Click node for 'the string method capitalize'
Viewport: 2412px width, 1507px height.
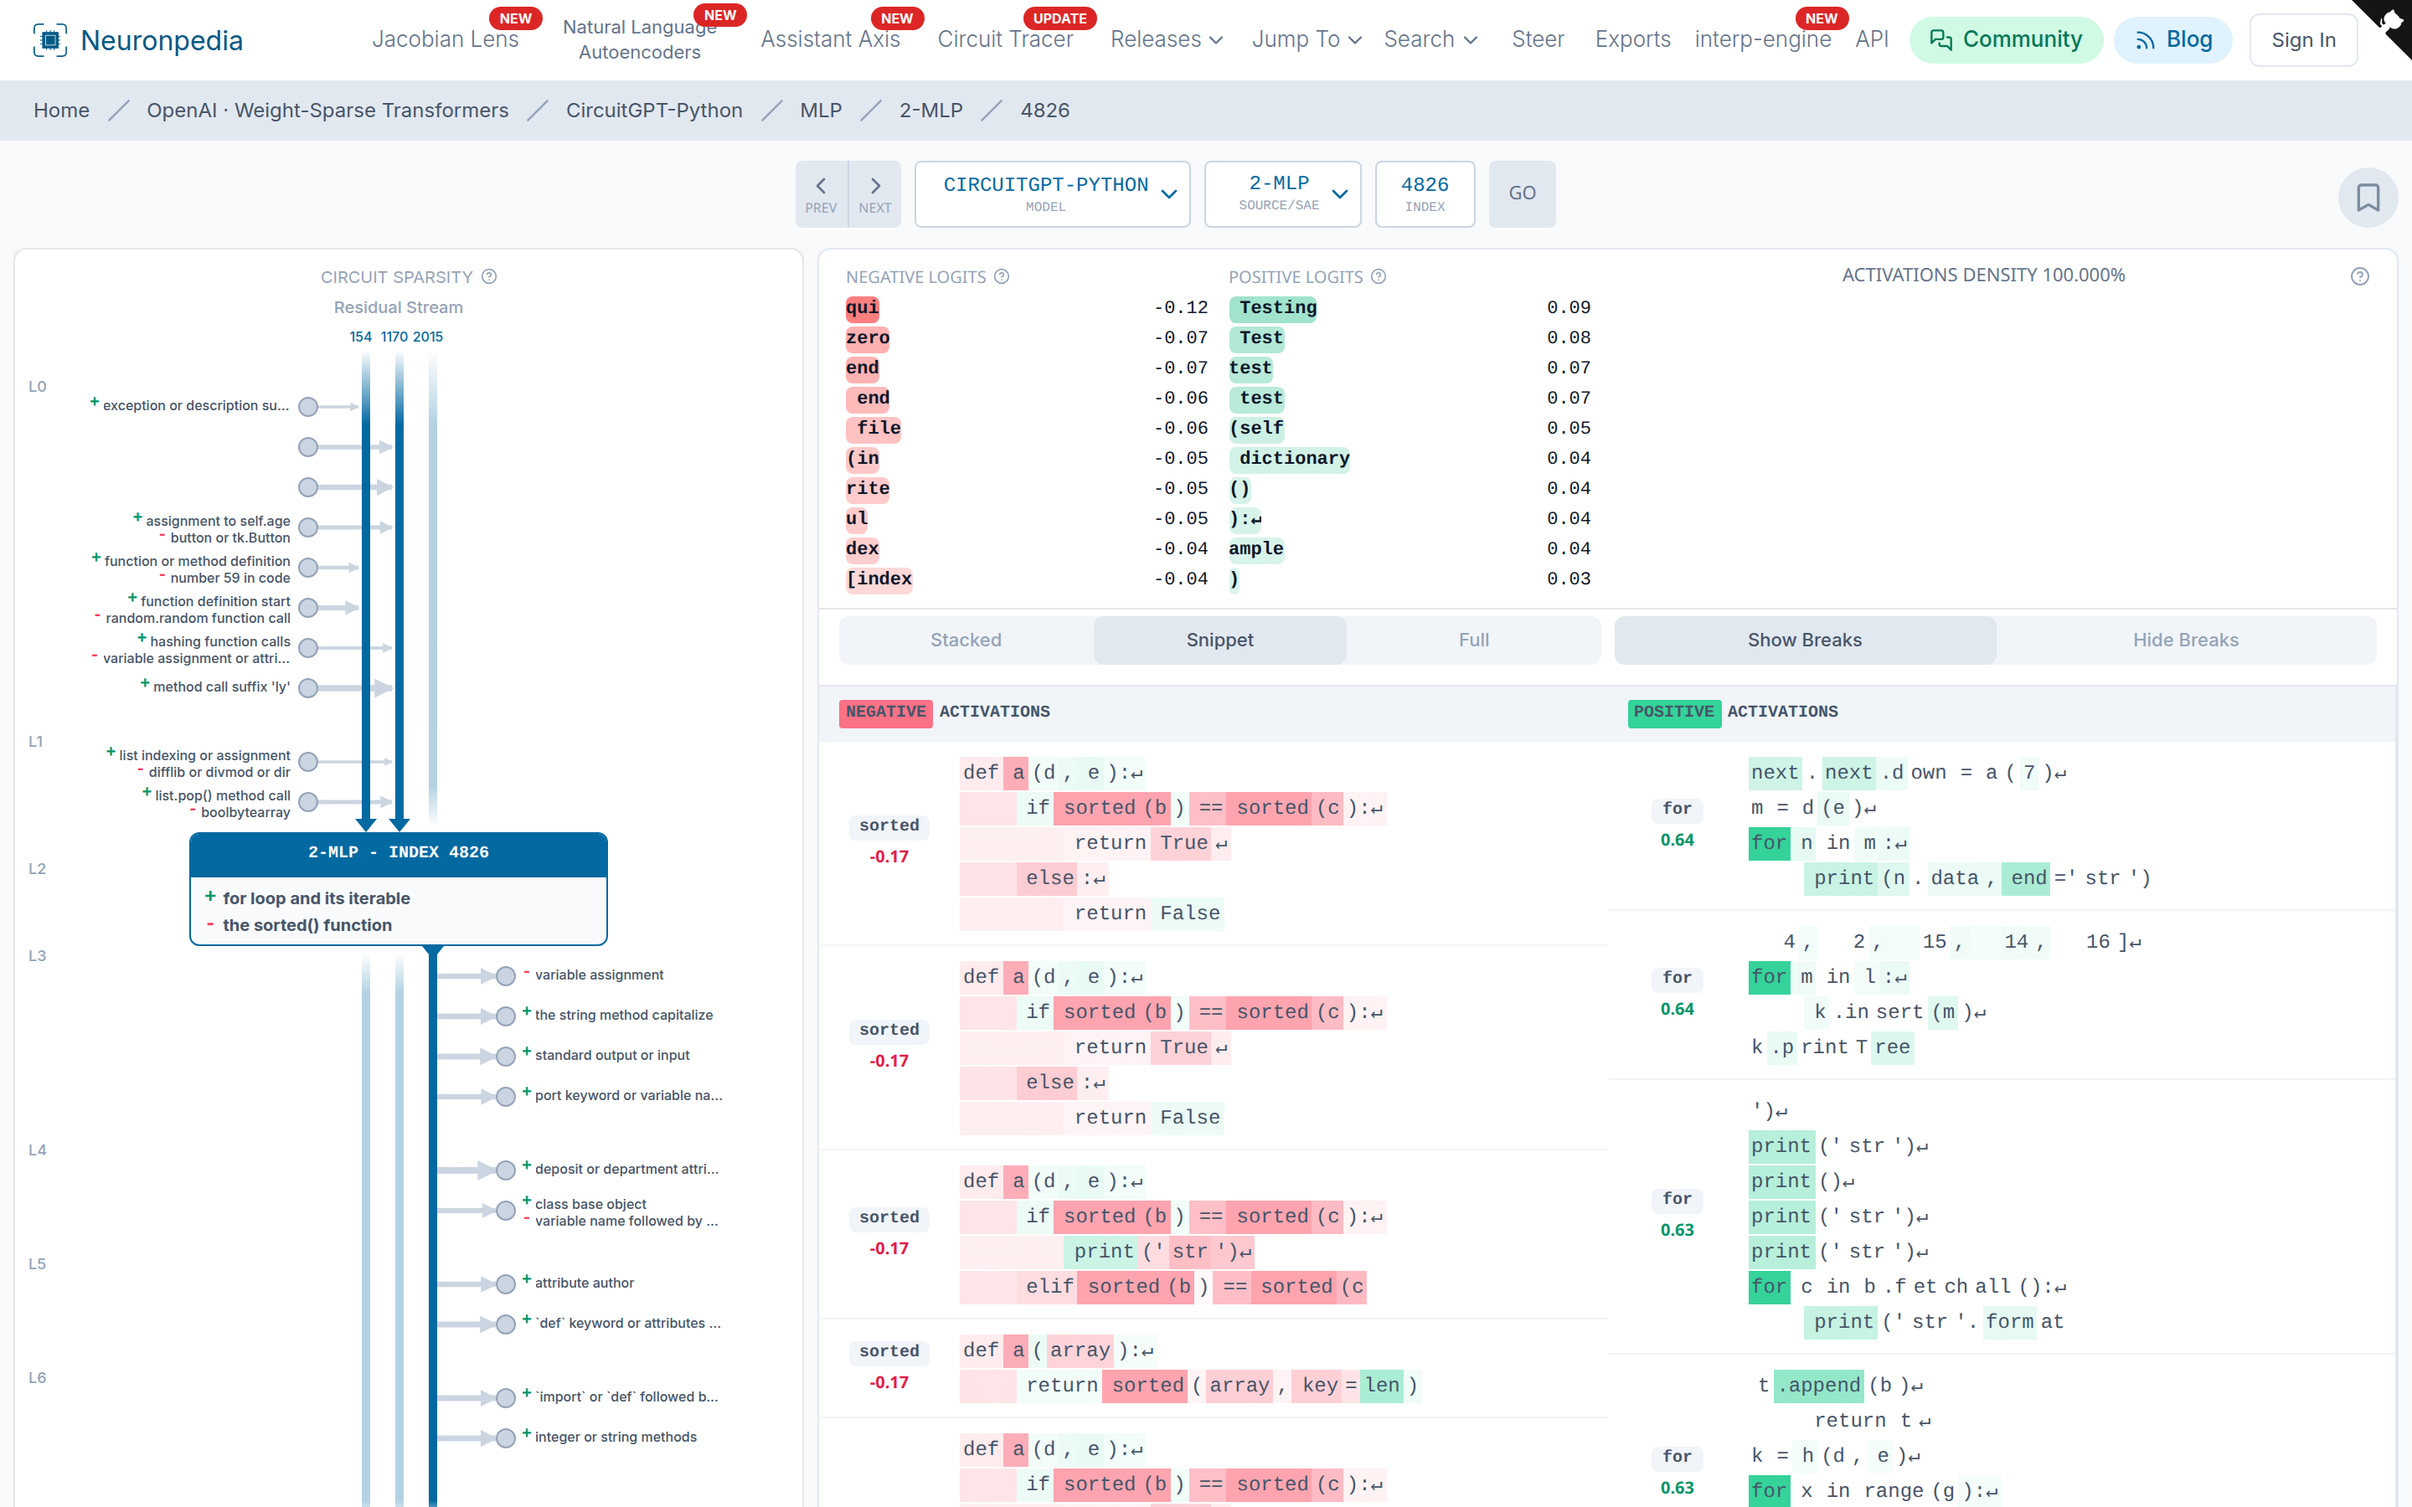(x=505, y=1016)
